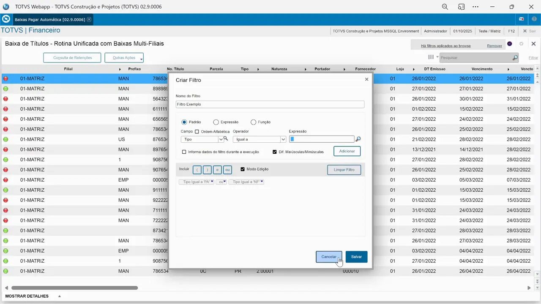541x304 pixels.
Task: Click the green status indicator on second row
Action: 5,88
